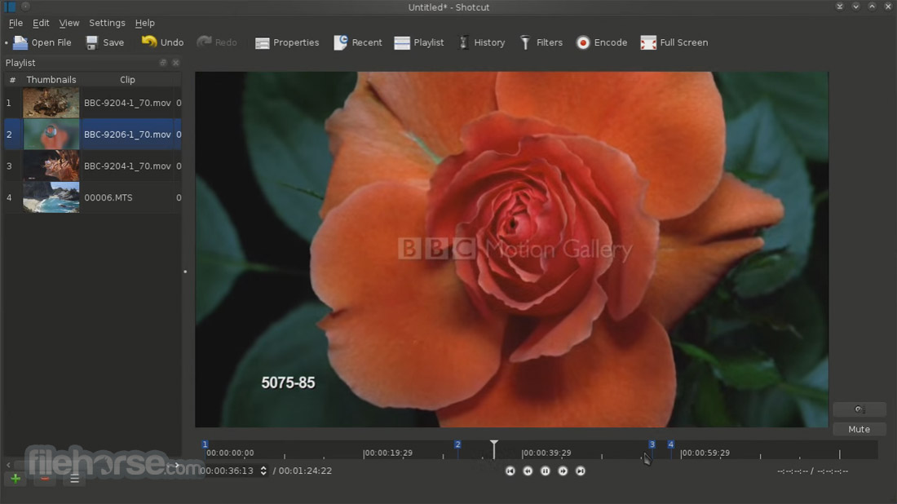Screen dimensions: 897x504
Task: Open the Filters panel
Action: click(541, 42)
